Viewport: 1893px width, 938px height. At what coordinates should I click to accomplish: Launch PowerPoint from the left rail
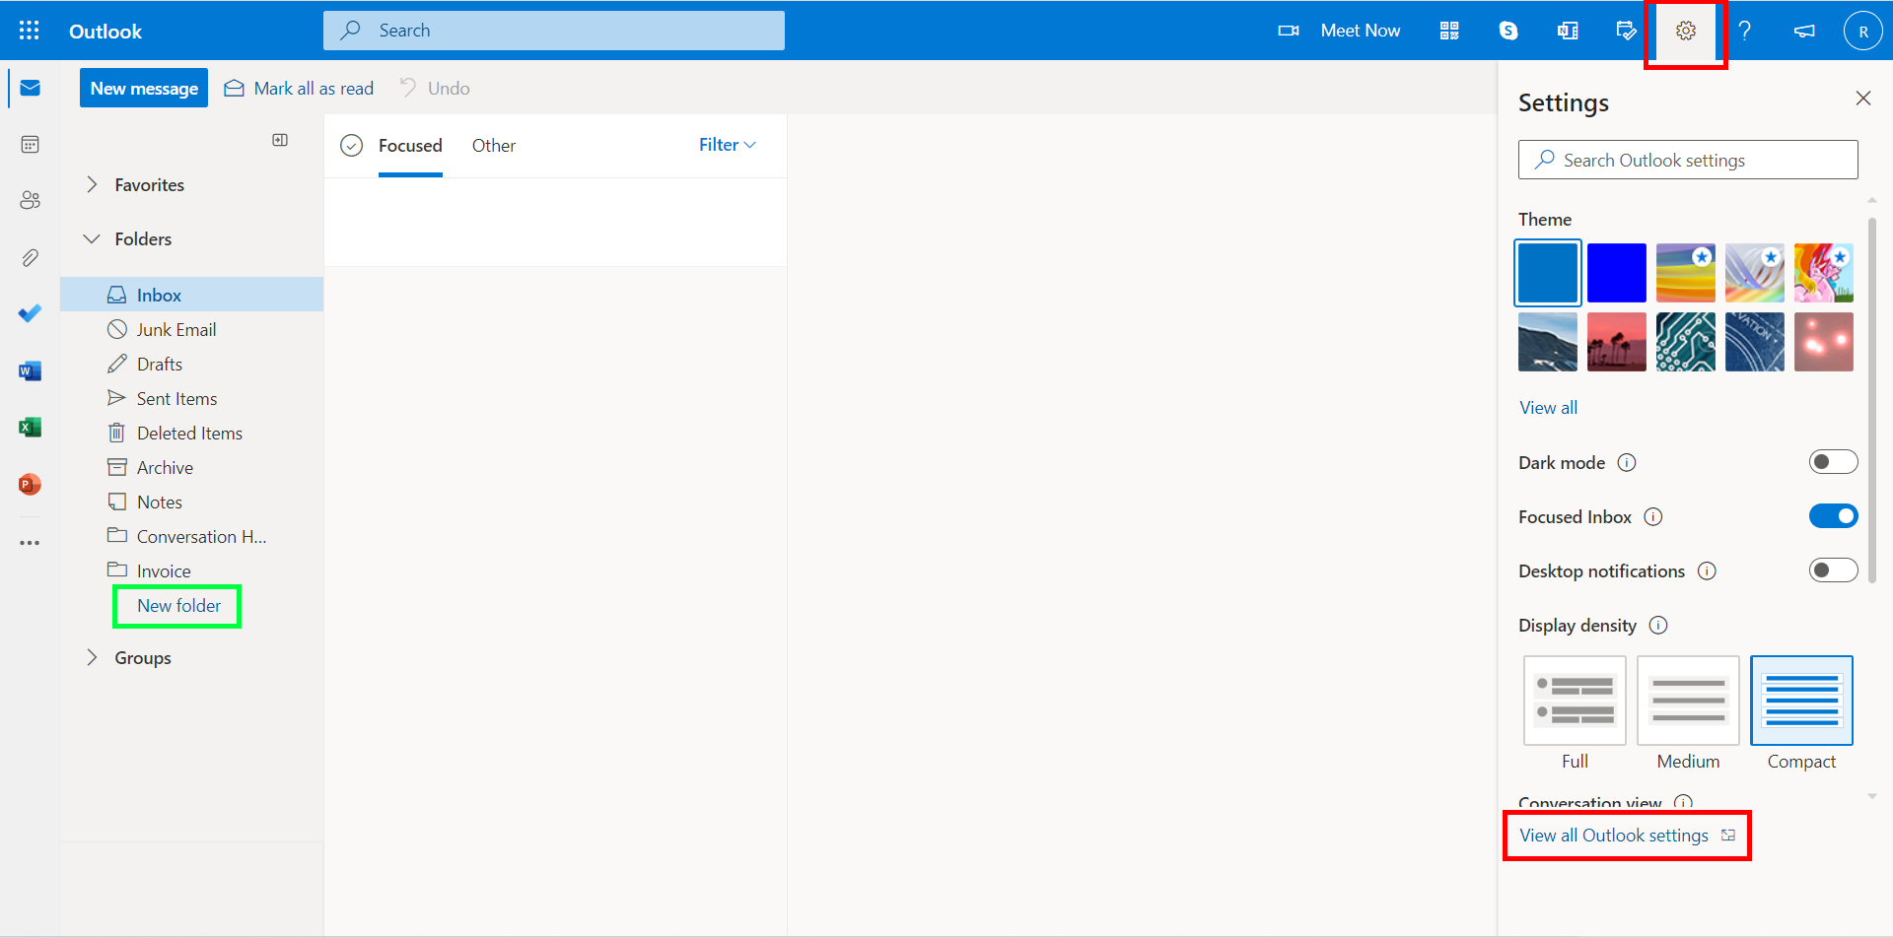[30, 485]
